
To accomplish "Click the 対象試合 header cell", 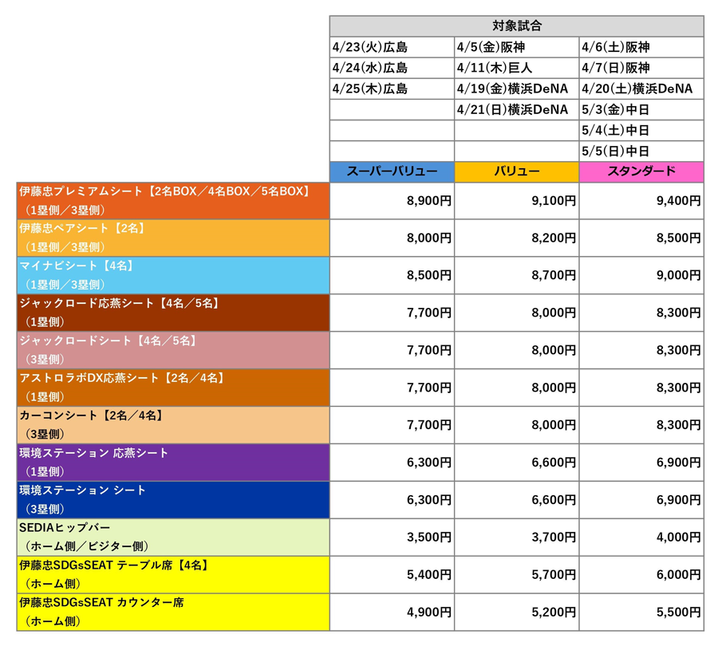I will [516, 26].
